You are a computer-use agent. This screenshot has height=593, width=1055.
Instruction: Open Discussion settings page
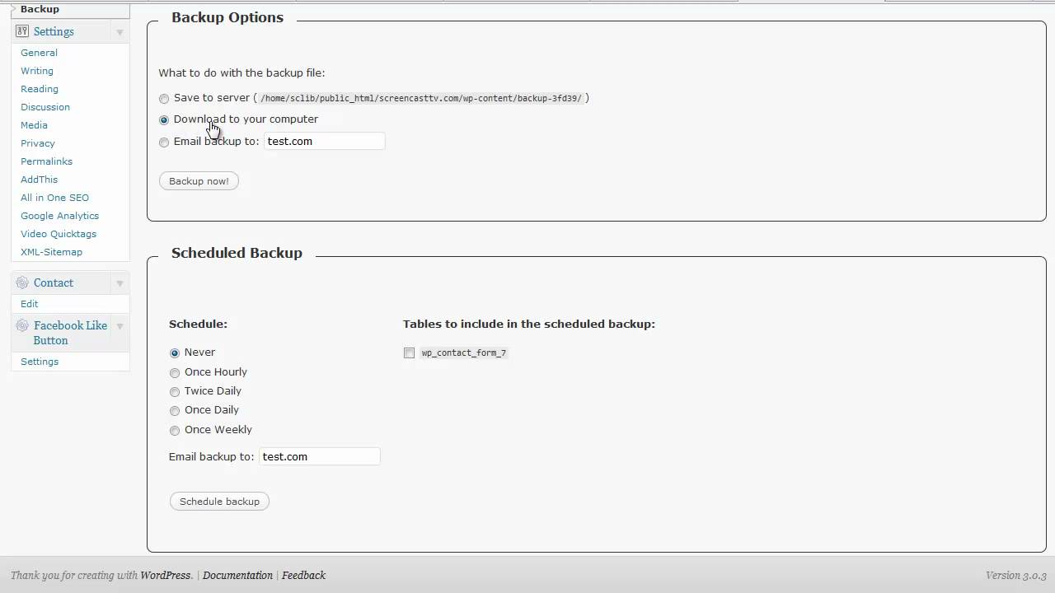[x=45, y=107]
